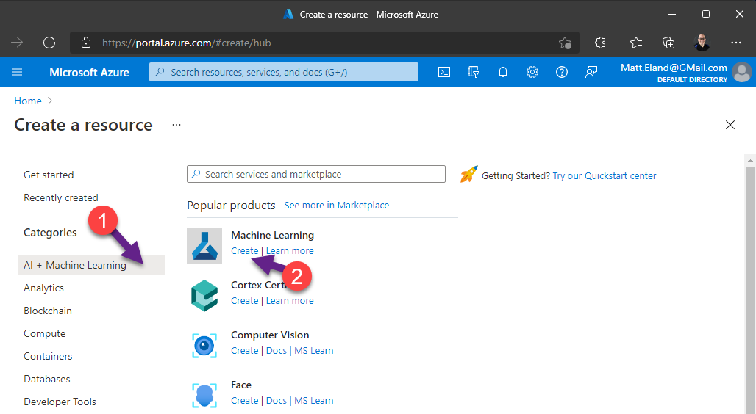Select the Containers category
This screenshot has width=756, height=414.
pyautogui.click(x=48, y=356)
